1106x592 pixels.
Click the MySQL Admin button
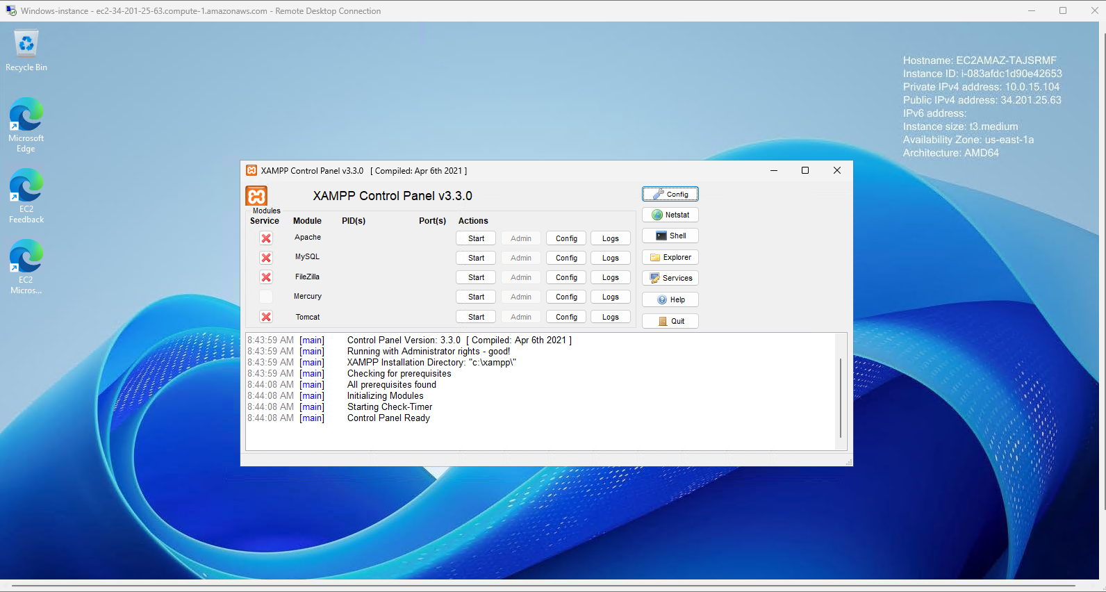click(521, 258)
